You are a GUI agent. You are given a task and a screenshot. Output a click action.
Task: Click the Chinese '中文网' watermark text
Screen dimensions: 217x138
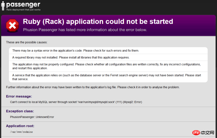208,133
